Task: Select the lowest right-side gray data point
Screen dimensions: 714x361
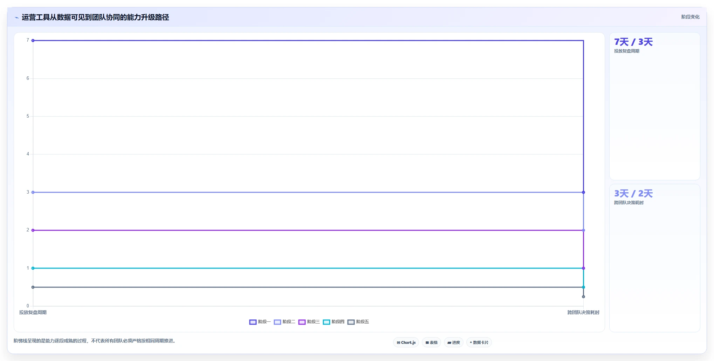Action: [583, 297]
